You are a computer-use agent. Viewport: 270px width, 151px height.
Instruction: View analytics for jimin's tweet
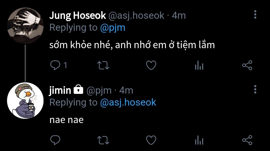click(199, 140)
